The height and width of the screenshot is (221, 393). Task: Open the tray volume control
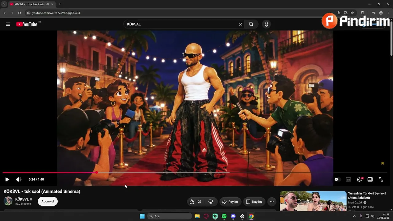372,216
